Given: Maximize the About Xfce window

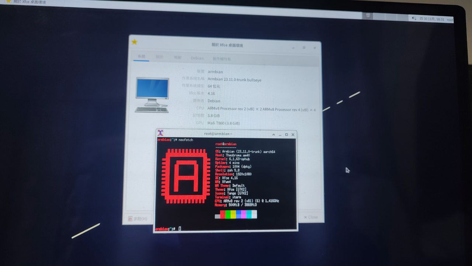Looking at the screenshot, I should click(304, 48).
